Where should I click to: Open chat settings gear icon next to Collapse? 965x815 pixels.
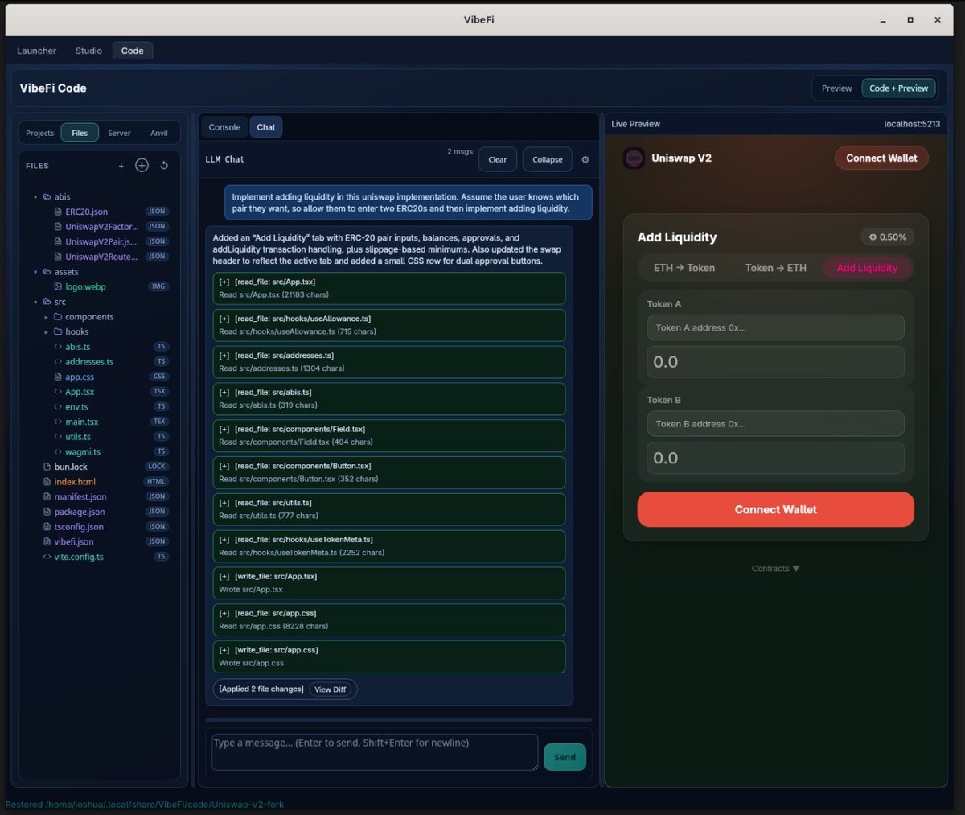point(585,159)
